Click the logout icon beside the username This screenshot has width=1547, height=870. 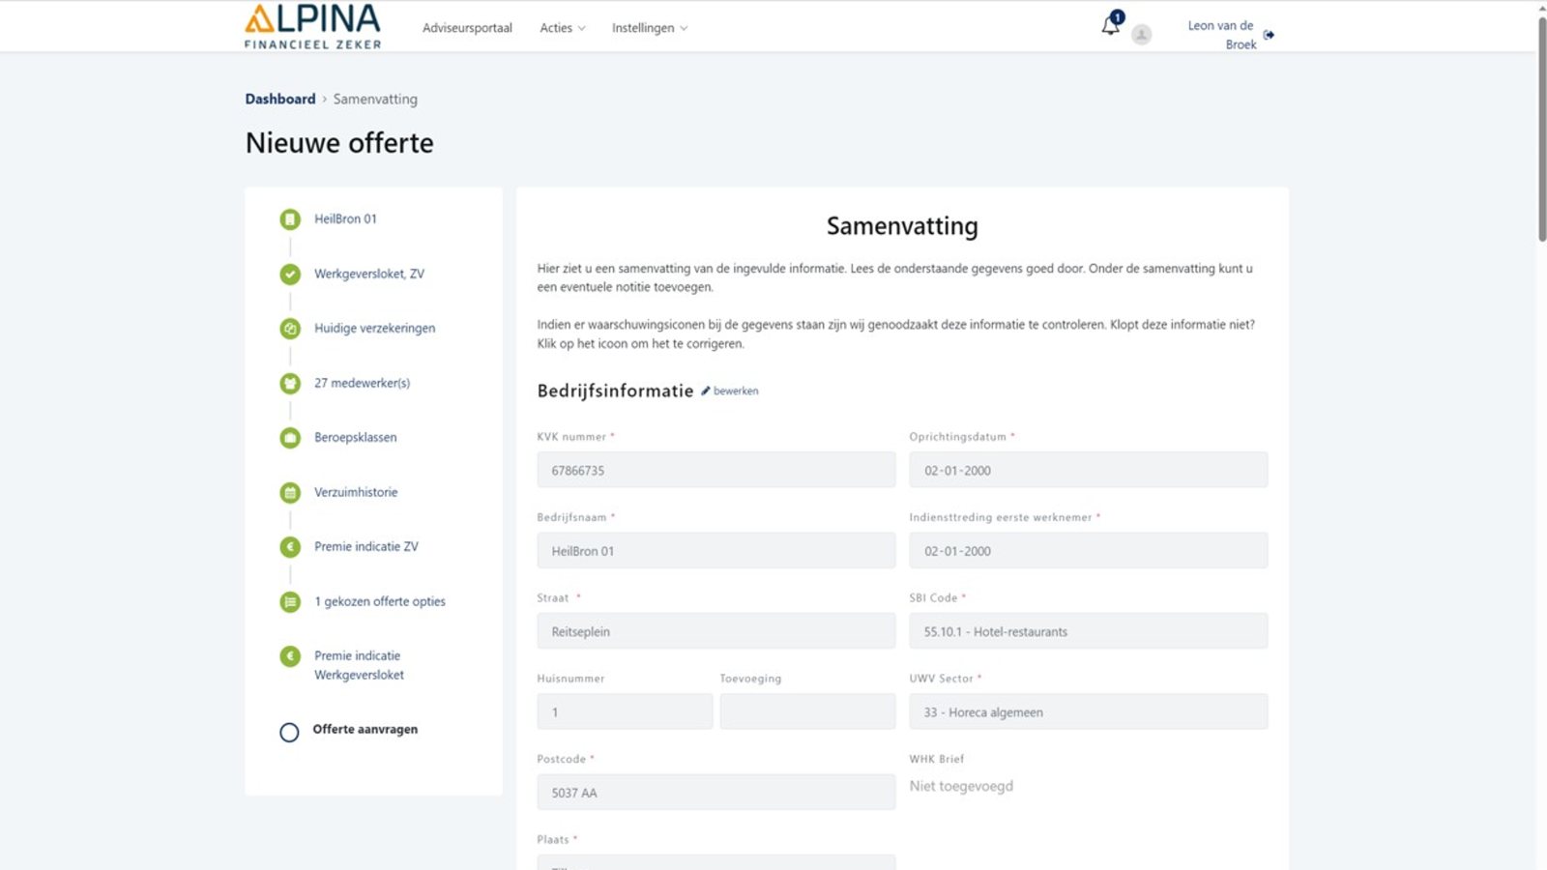[1269, 35]
